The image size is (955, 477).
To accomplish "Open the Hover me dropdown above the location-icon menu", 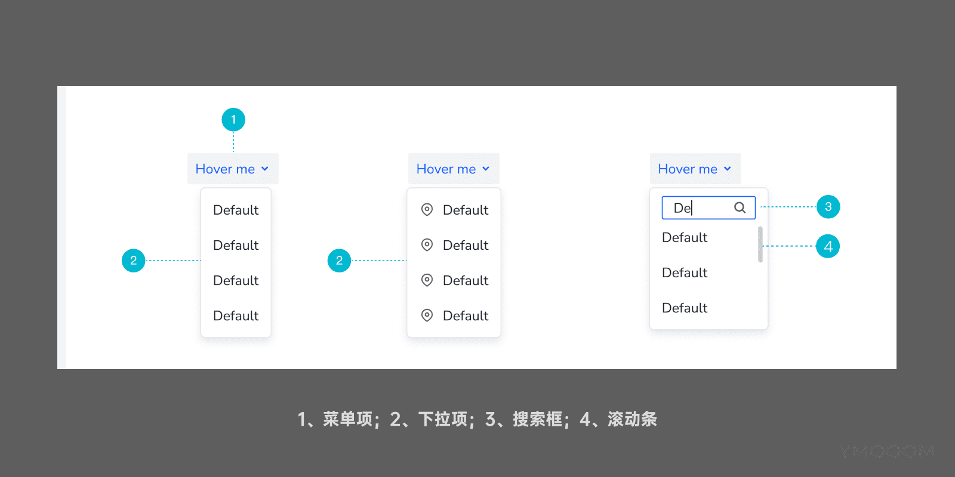I will pos(454,169).
